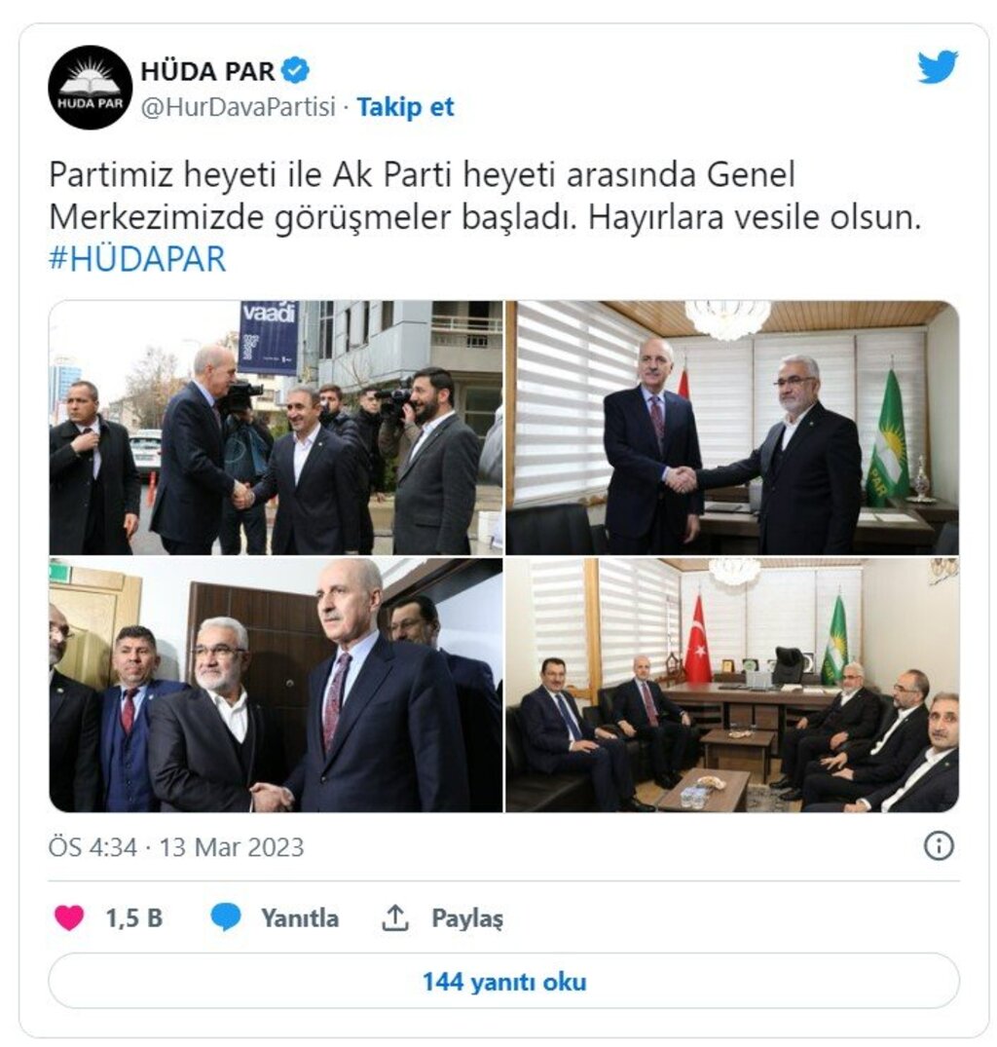This screenshot has height=1047, width=997.
Task: Like the tweet with heart icon
Action: point(69,917)
